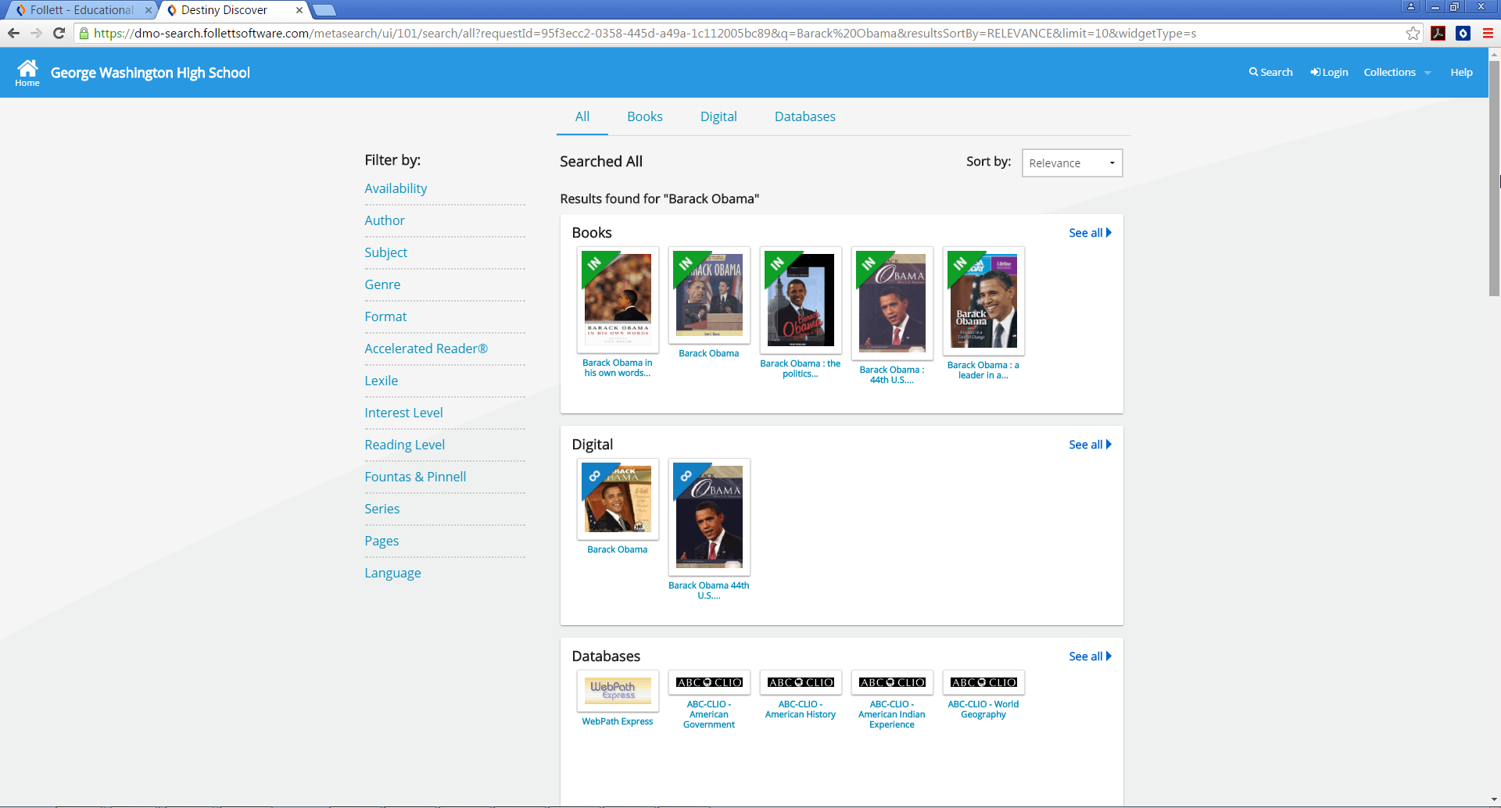The width and height of the screenshot is (1501, 808).
Task: Open ABC-CLIO World Geography logo
Action: 983,682
